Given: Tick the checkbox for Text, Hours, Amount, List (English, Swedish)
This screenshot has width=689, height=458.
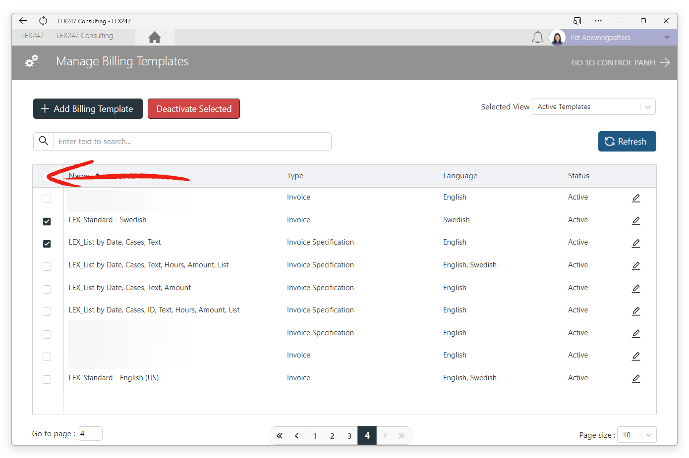Looking at the screenshot, I should 47,266.
